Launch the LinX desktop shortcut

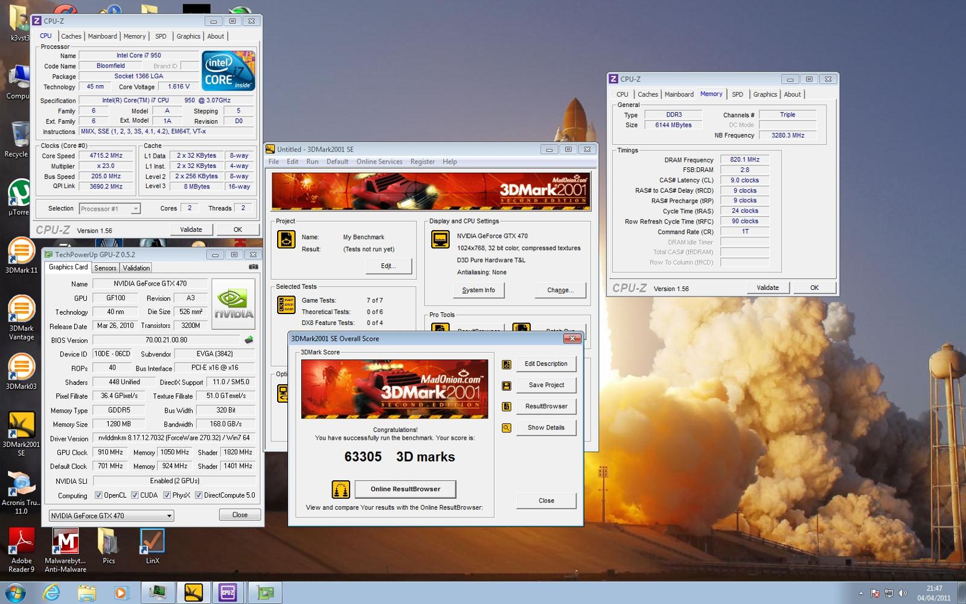point(152,546)
